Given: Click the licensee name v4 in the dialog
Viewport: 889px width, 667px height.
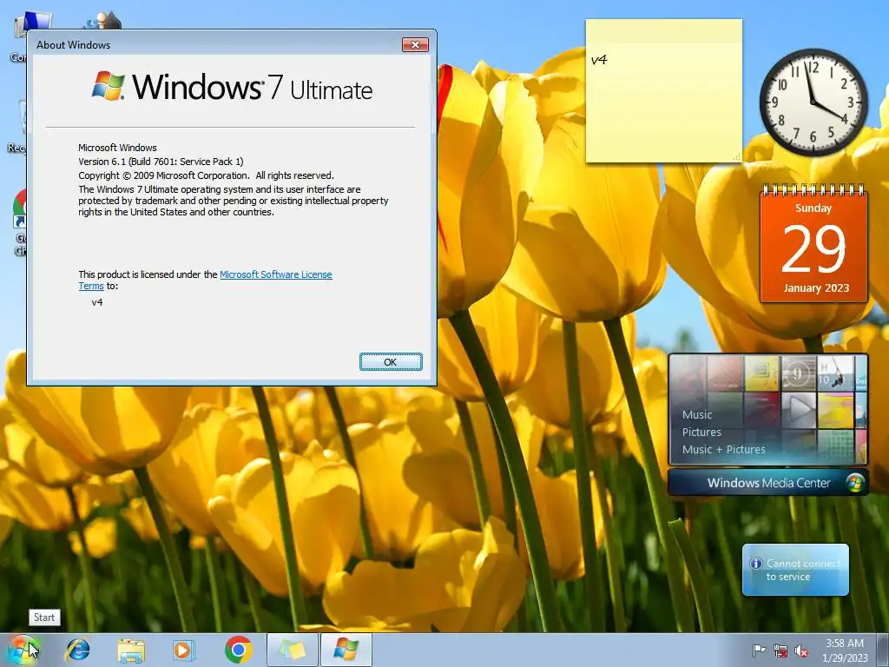Looking at the screenshot, I should (97, 302).
